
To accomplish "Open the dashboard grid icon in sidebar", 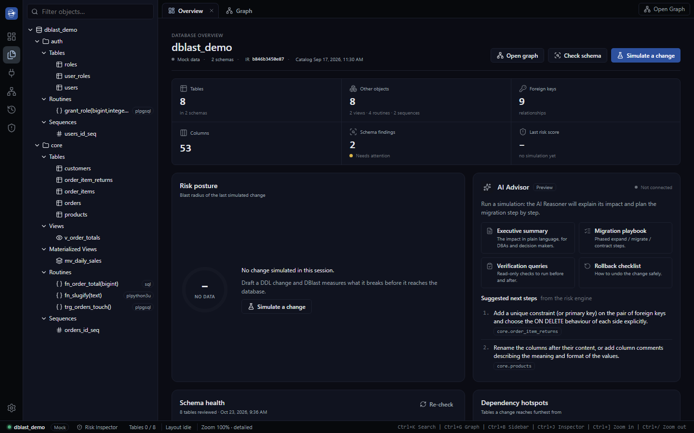I will [x=12, y=37].
